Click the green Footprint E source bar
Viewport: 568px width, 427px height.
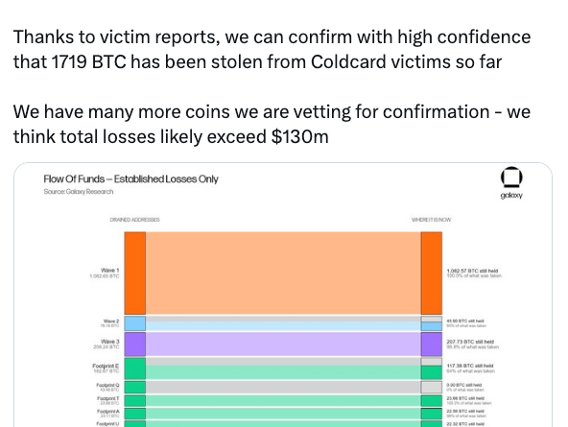(x=135, y=368)
